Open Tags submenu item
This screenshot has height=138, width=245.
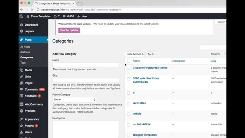coord(23,63)
